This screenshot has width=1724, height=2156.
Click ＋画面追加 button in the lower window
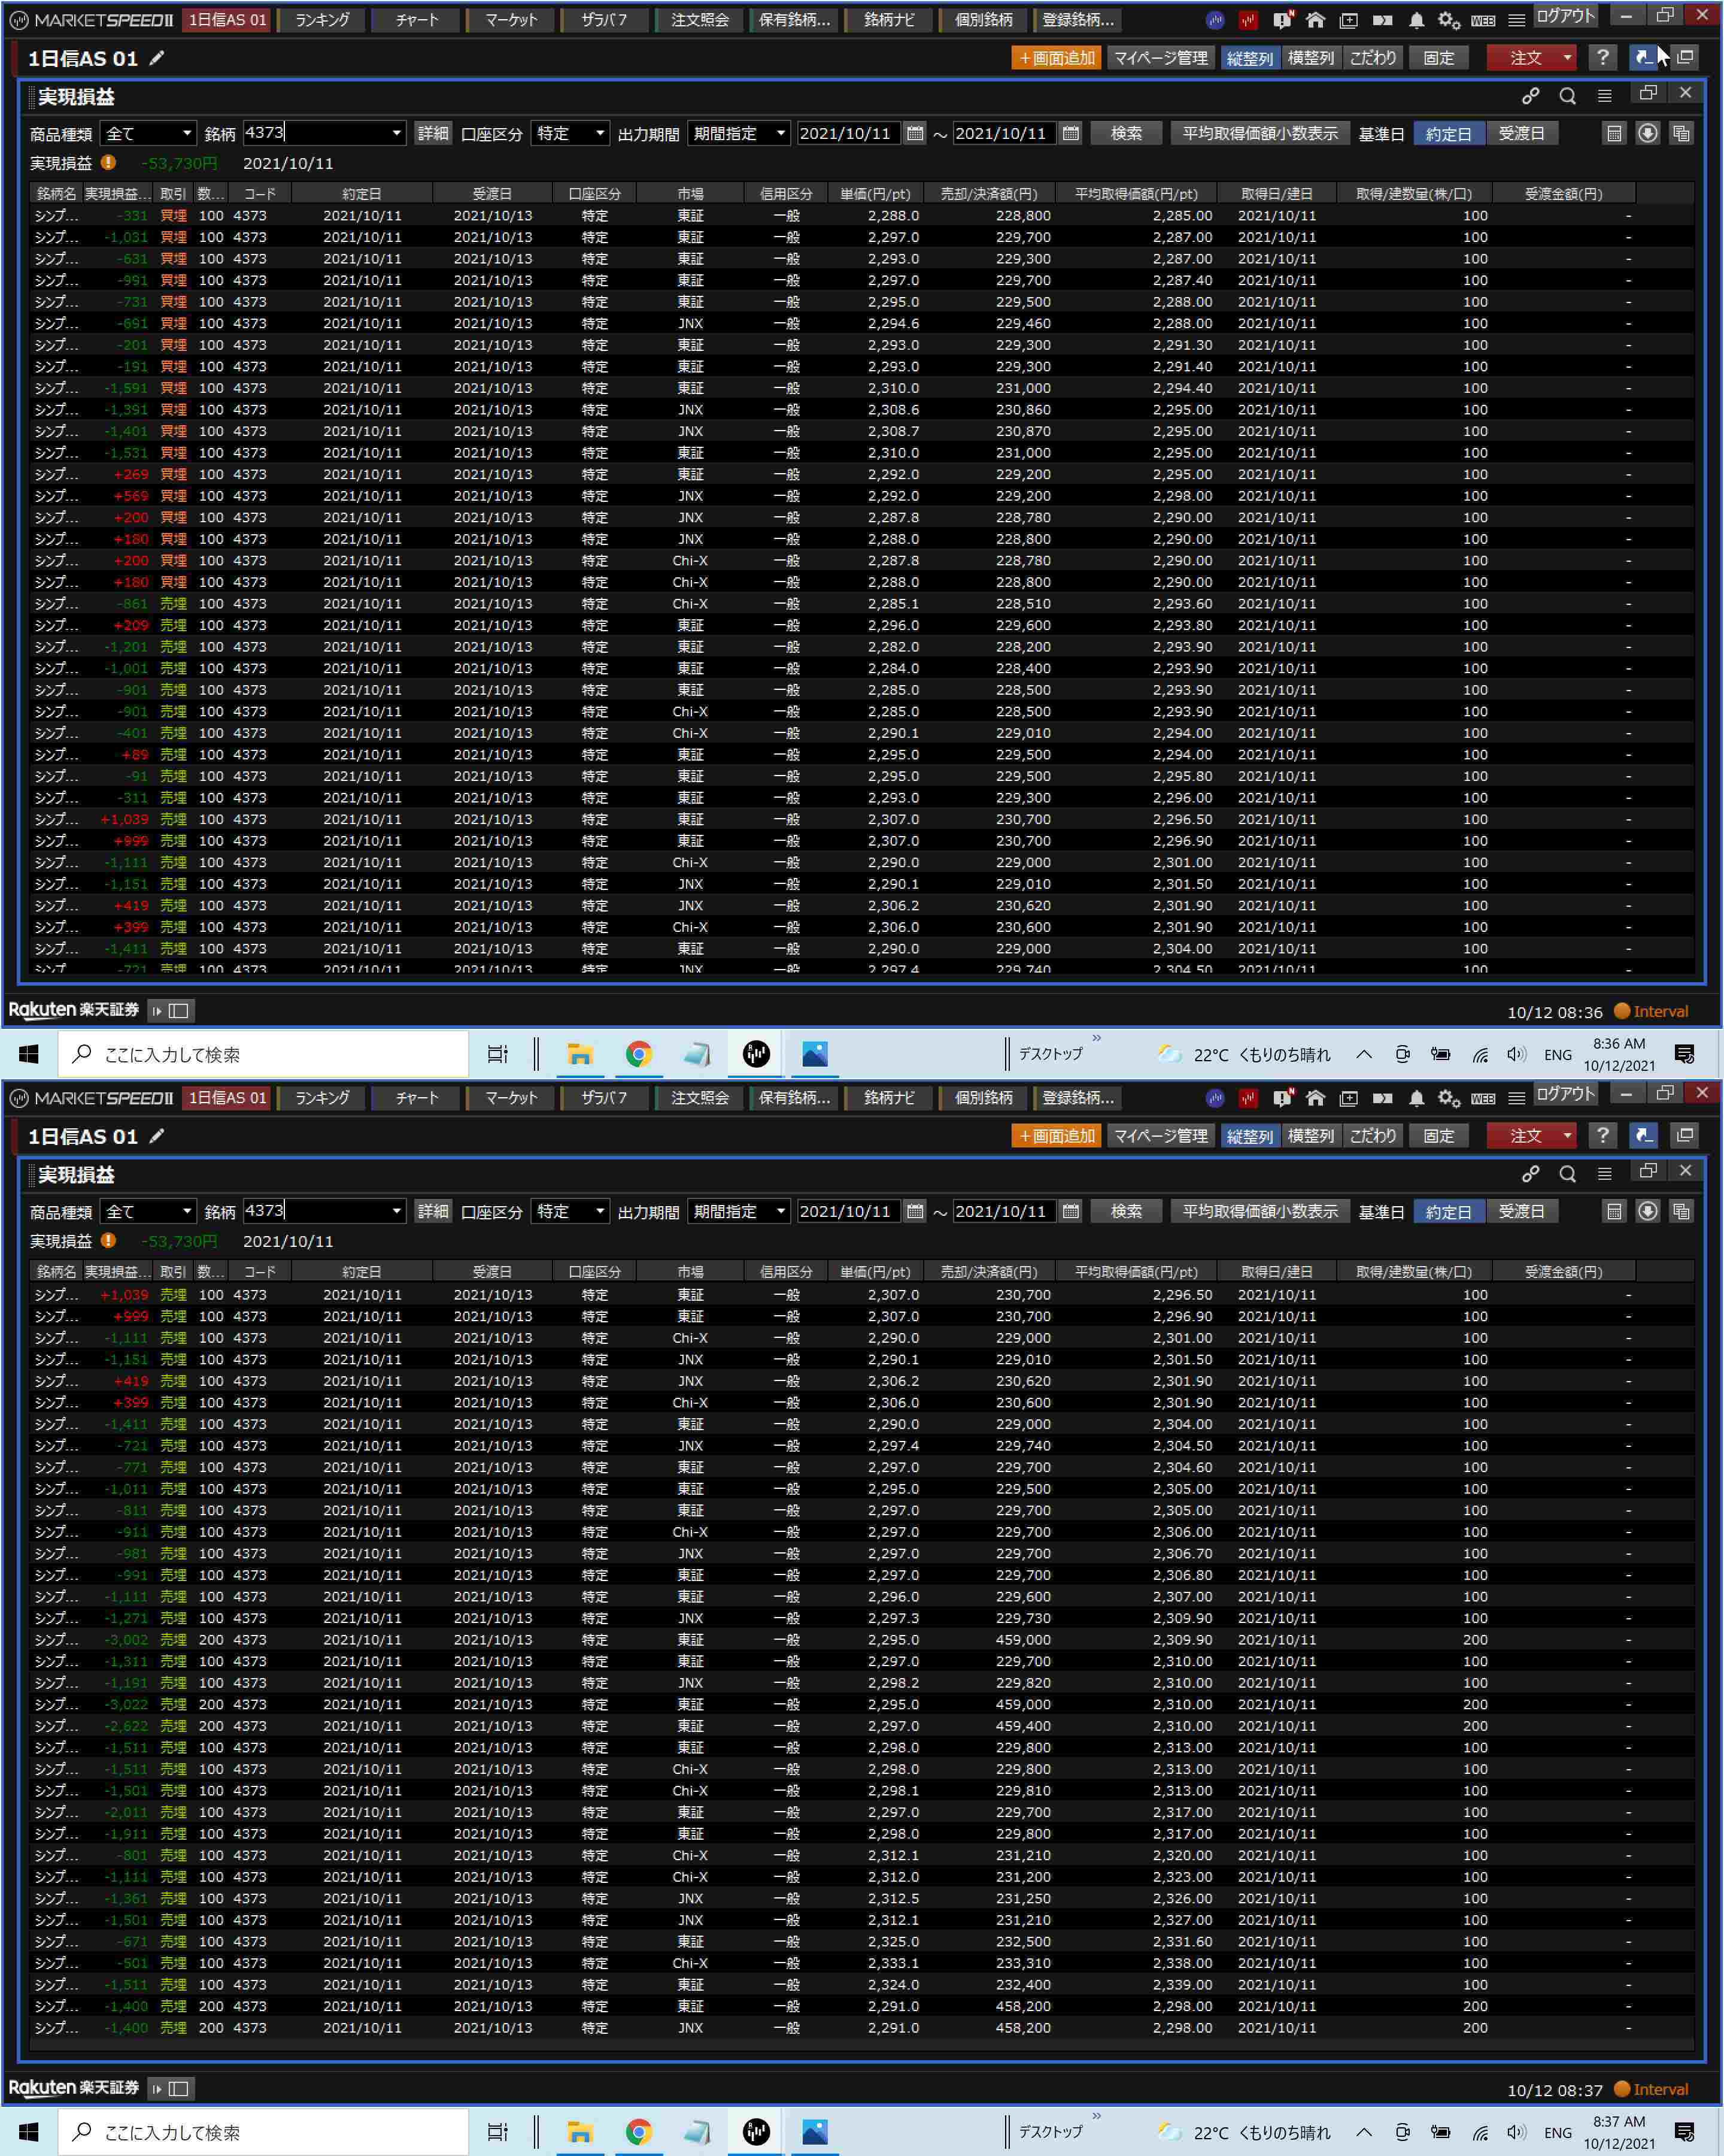(1057, 1136)
